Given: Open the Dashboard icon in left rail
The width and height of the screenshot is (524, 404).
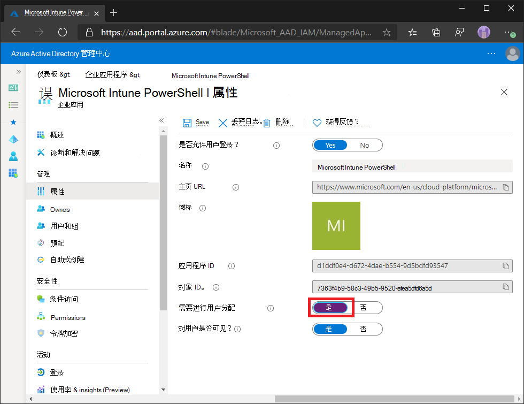Looking at the screenshot, I should click(13, 88).
